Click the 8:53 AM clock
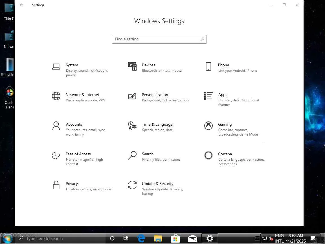The width and height of the screenshot is (325, 244). point(296,236)
